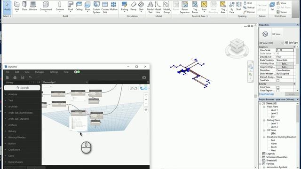Collapse the Floor Plans tree node
The image size is (301, 169).
click(264, 107)
